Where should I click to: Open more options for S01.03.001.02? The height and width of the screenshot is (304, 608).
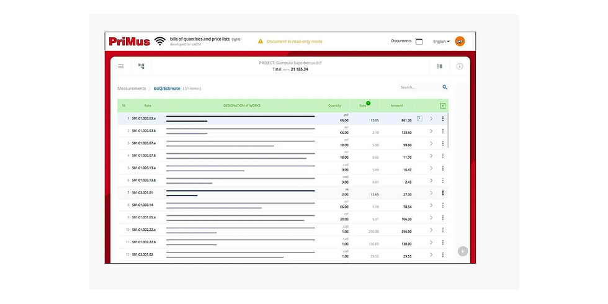pyautogui.click(x=442, y=255)
